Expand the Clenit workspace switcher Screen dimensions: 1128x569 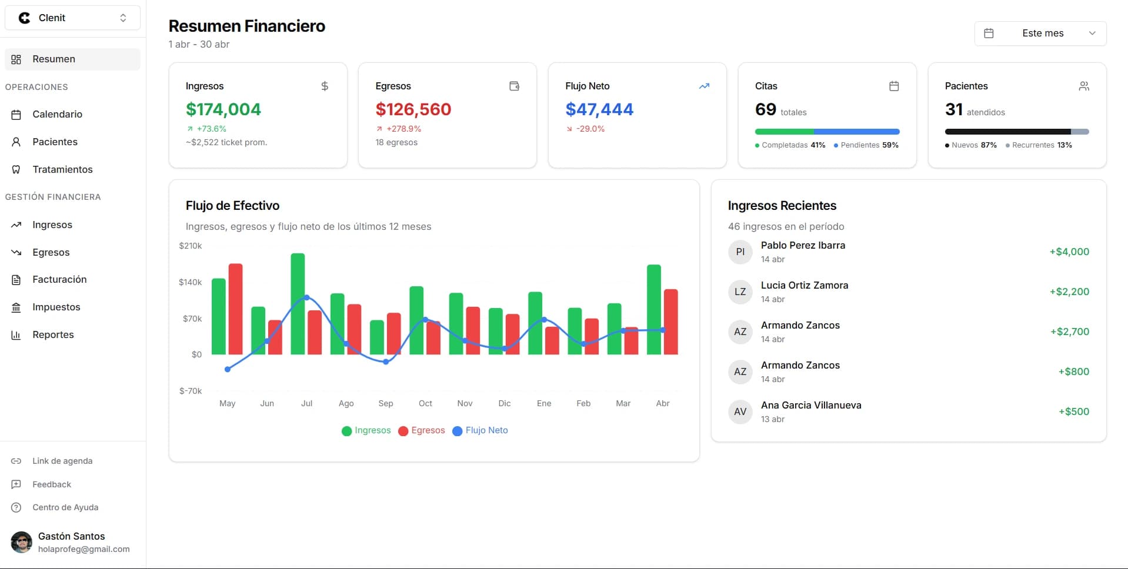72,18
